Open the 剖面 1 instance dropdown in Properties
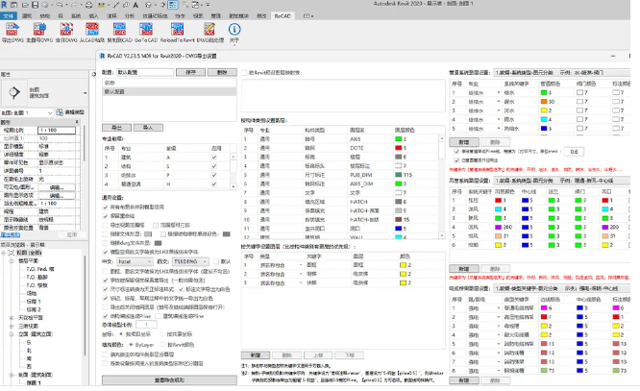Image resolution: width=640 pixels, height=391 pixels. click(x=27, y=112)
